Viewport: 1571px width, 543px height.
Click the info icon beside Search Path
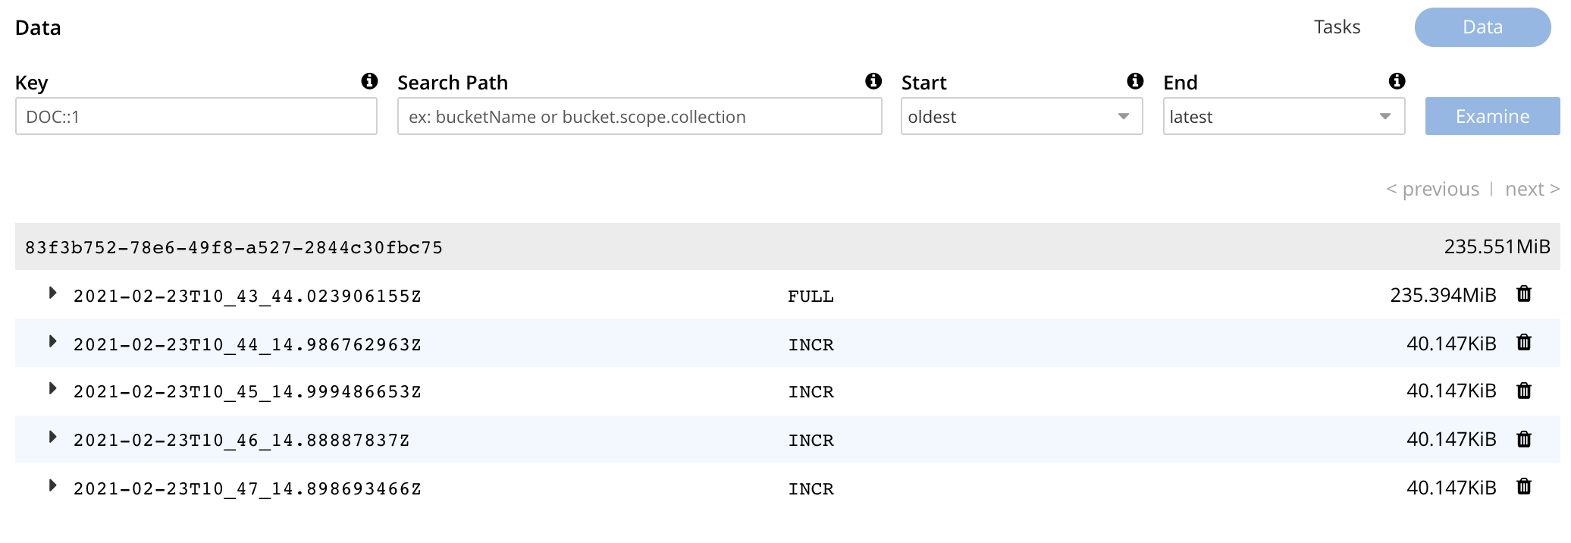[873, 81]
